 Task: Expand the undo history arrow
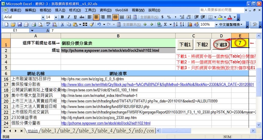[104, 25]
